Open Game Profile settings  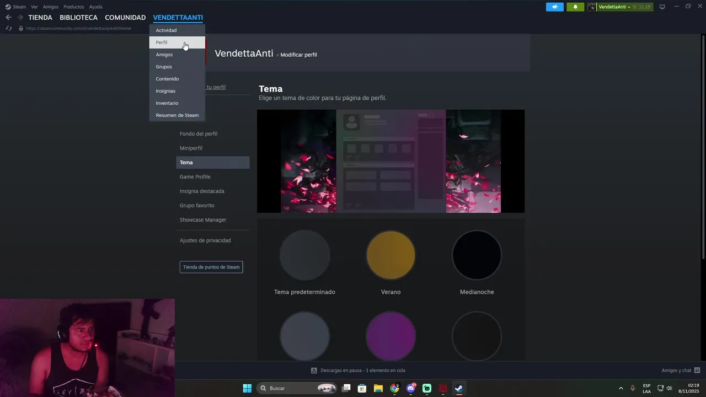coord(212,177)
